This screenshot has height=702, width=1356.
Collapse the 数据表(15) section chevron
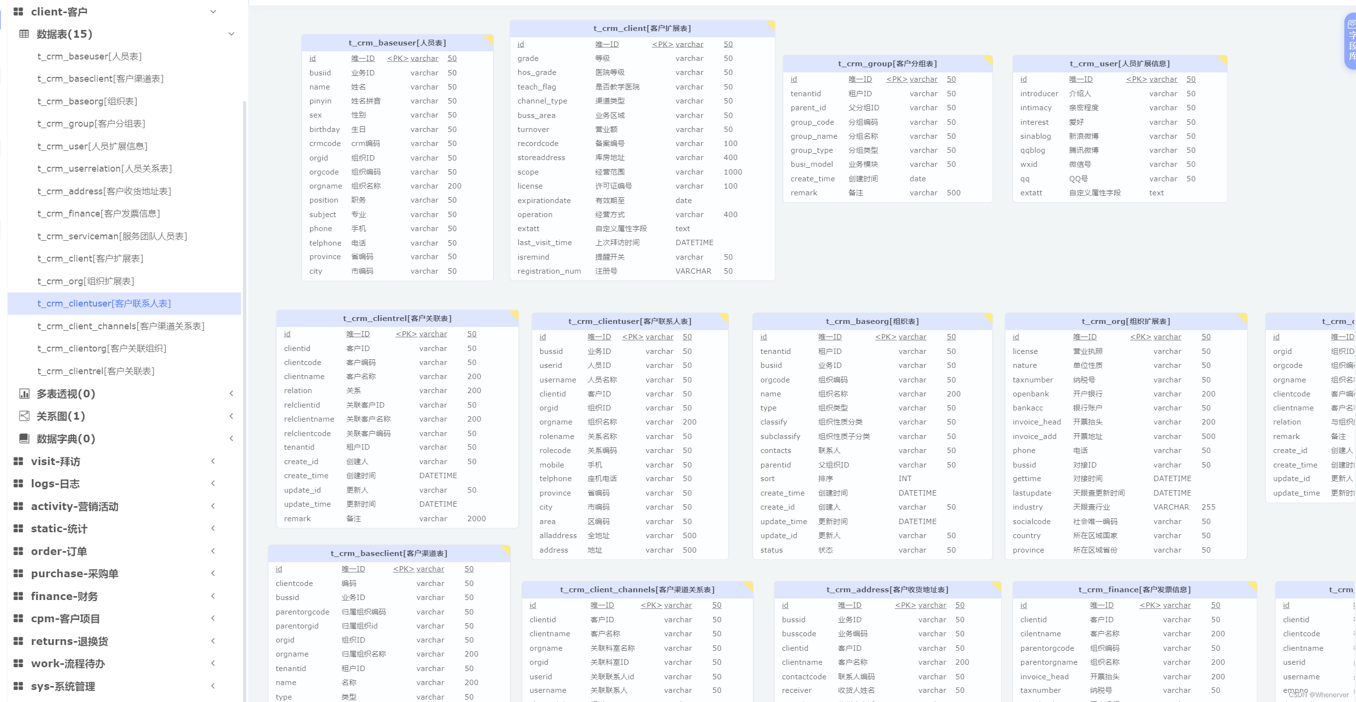(231, 34)
